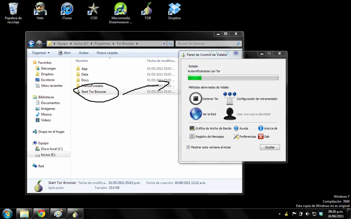351x219 pixels.
Task: Click Dropbox icon in system tray
Action: 321,214
